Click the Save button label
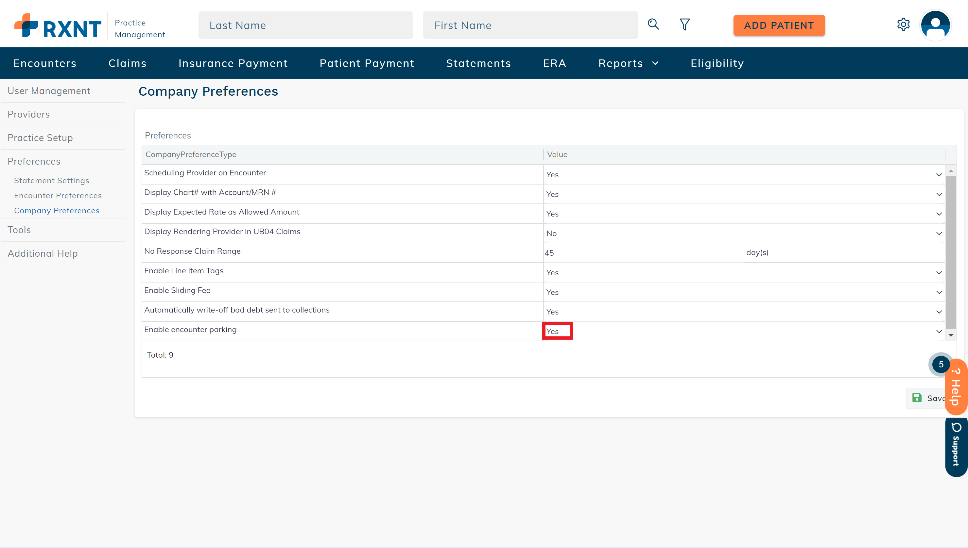This screenshot has width=968, height=548. 936,398
